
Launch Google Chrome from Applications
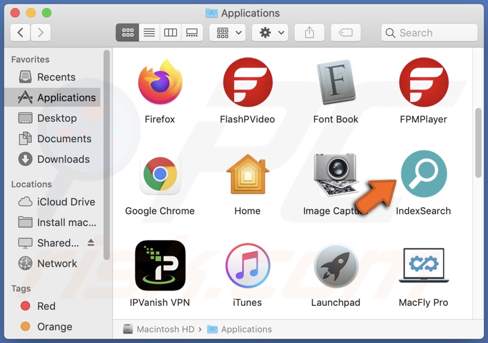(160, 175)
